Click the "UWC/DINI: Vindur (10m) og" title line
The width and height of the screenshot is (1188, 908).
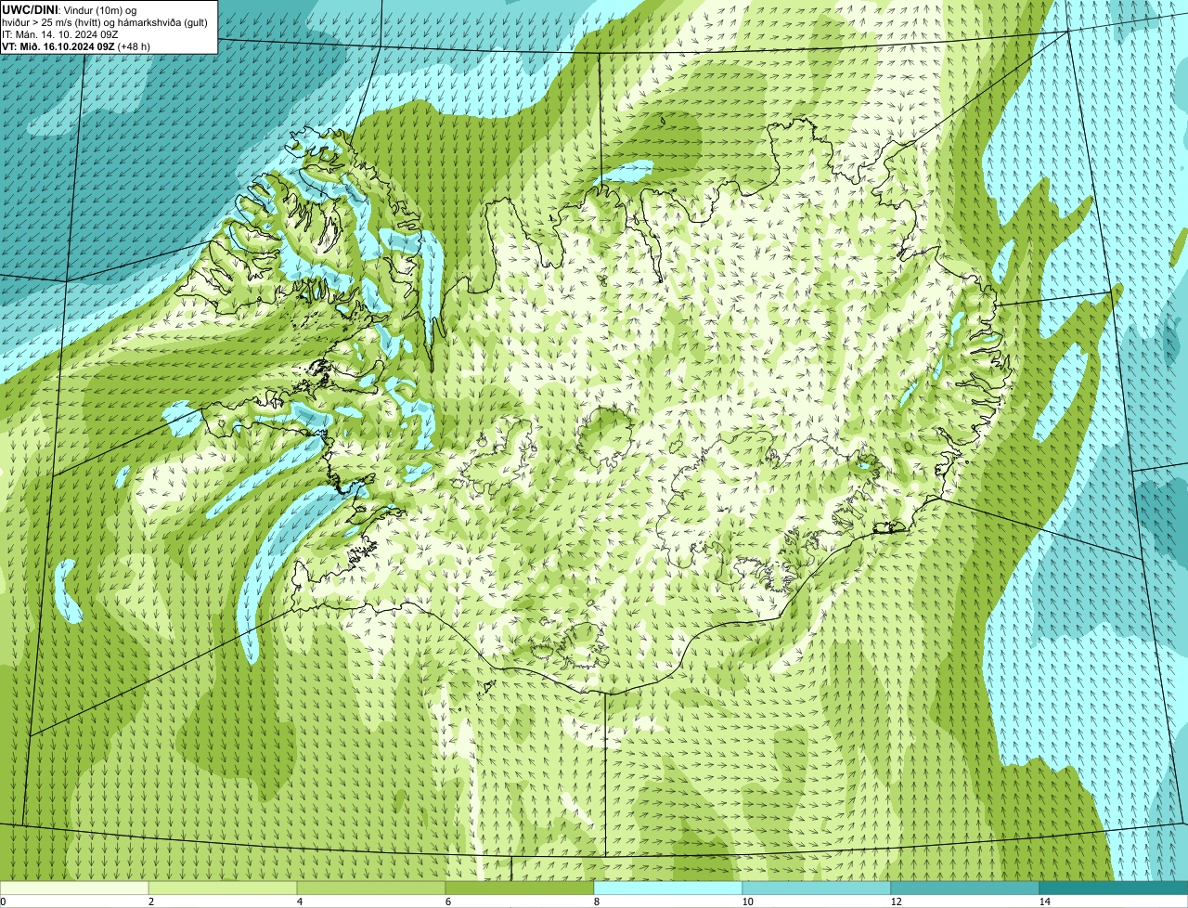click(70, 9)
